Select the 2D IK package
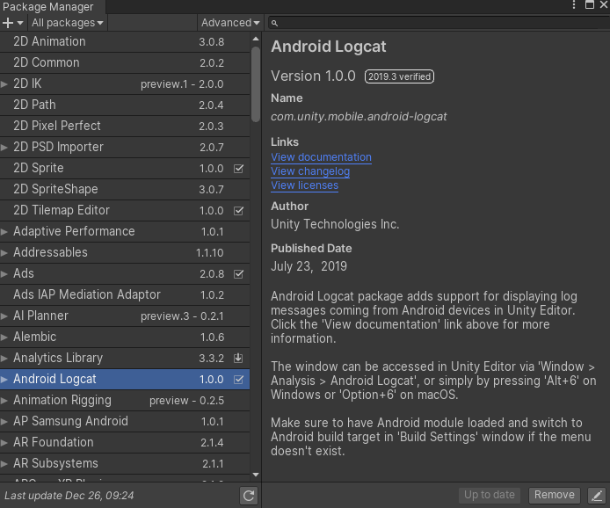Viewport: 610px width, 508px height. click(125, 83)
